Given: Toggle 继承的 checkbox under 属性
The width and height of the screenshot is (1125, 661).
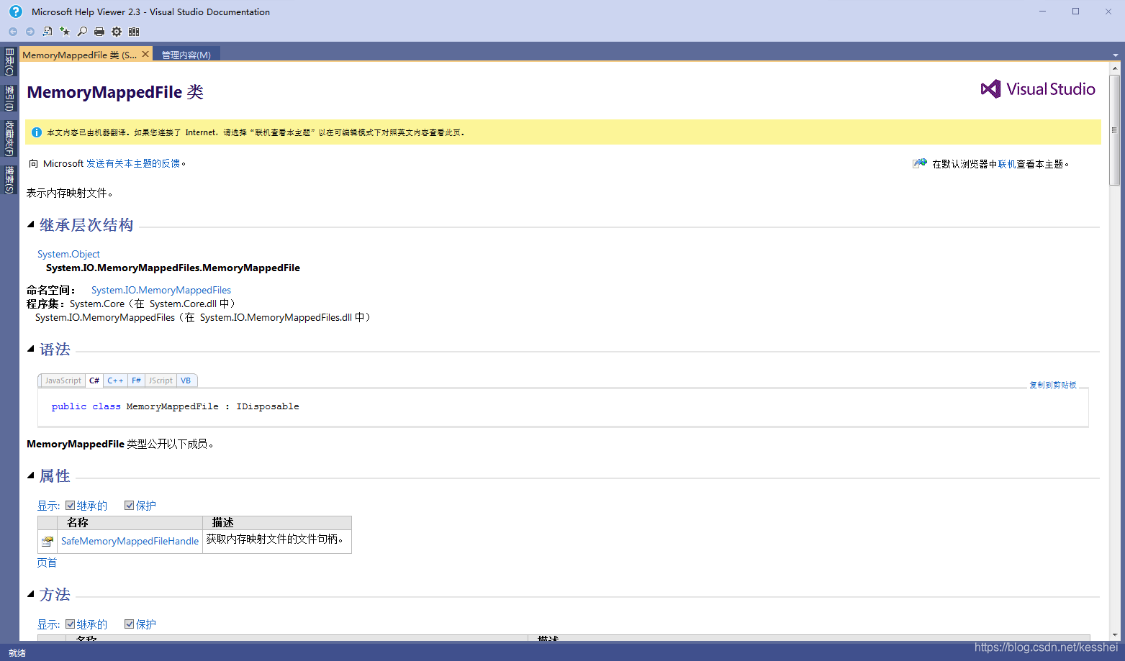Looking at the screenshot, I should click(x=70, y=506).
